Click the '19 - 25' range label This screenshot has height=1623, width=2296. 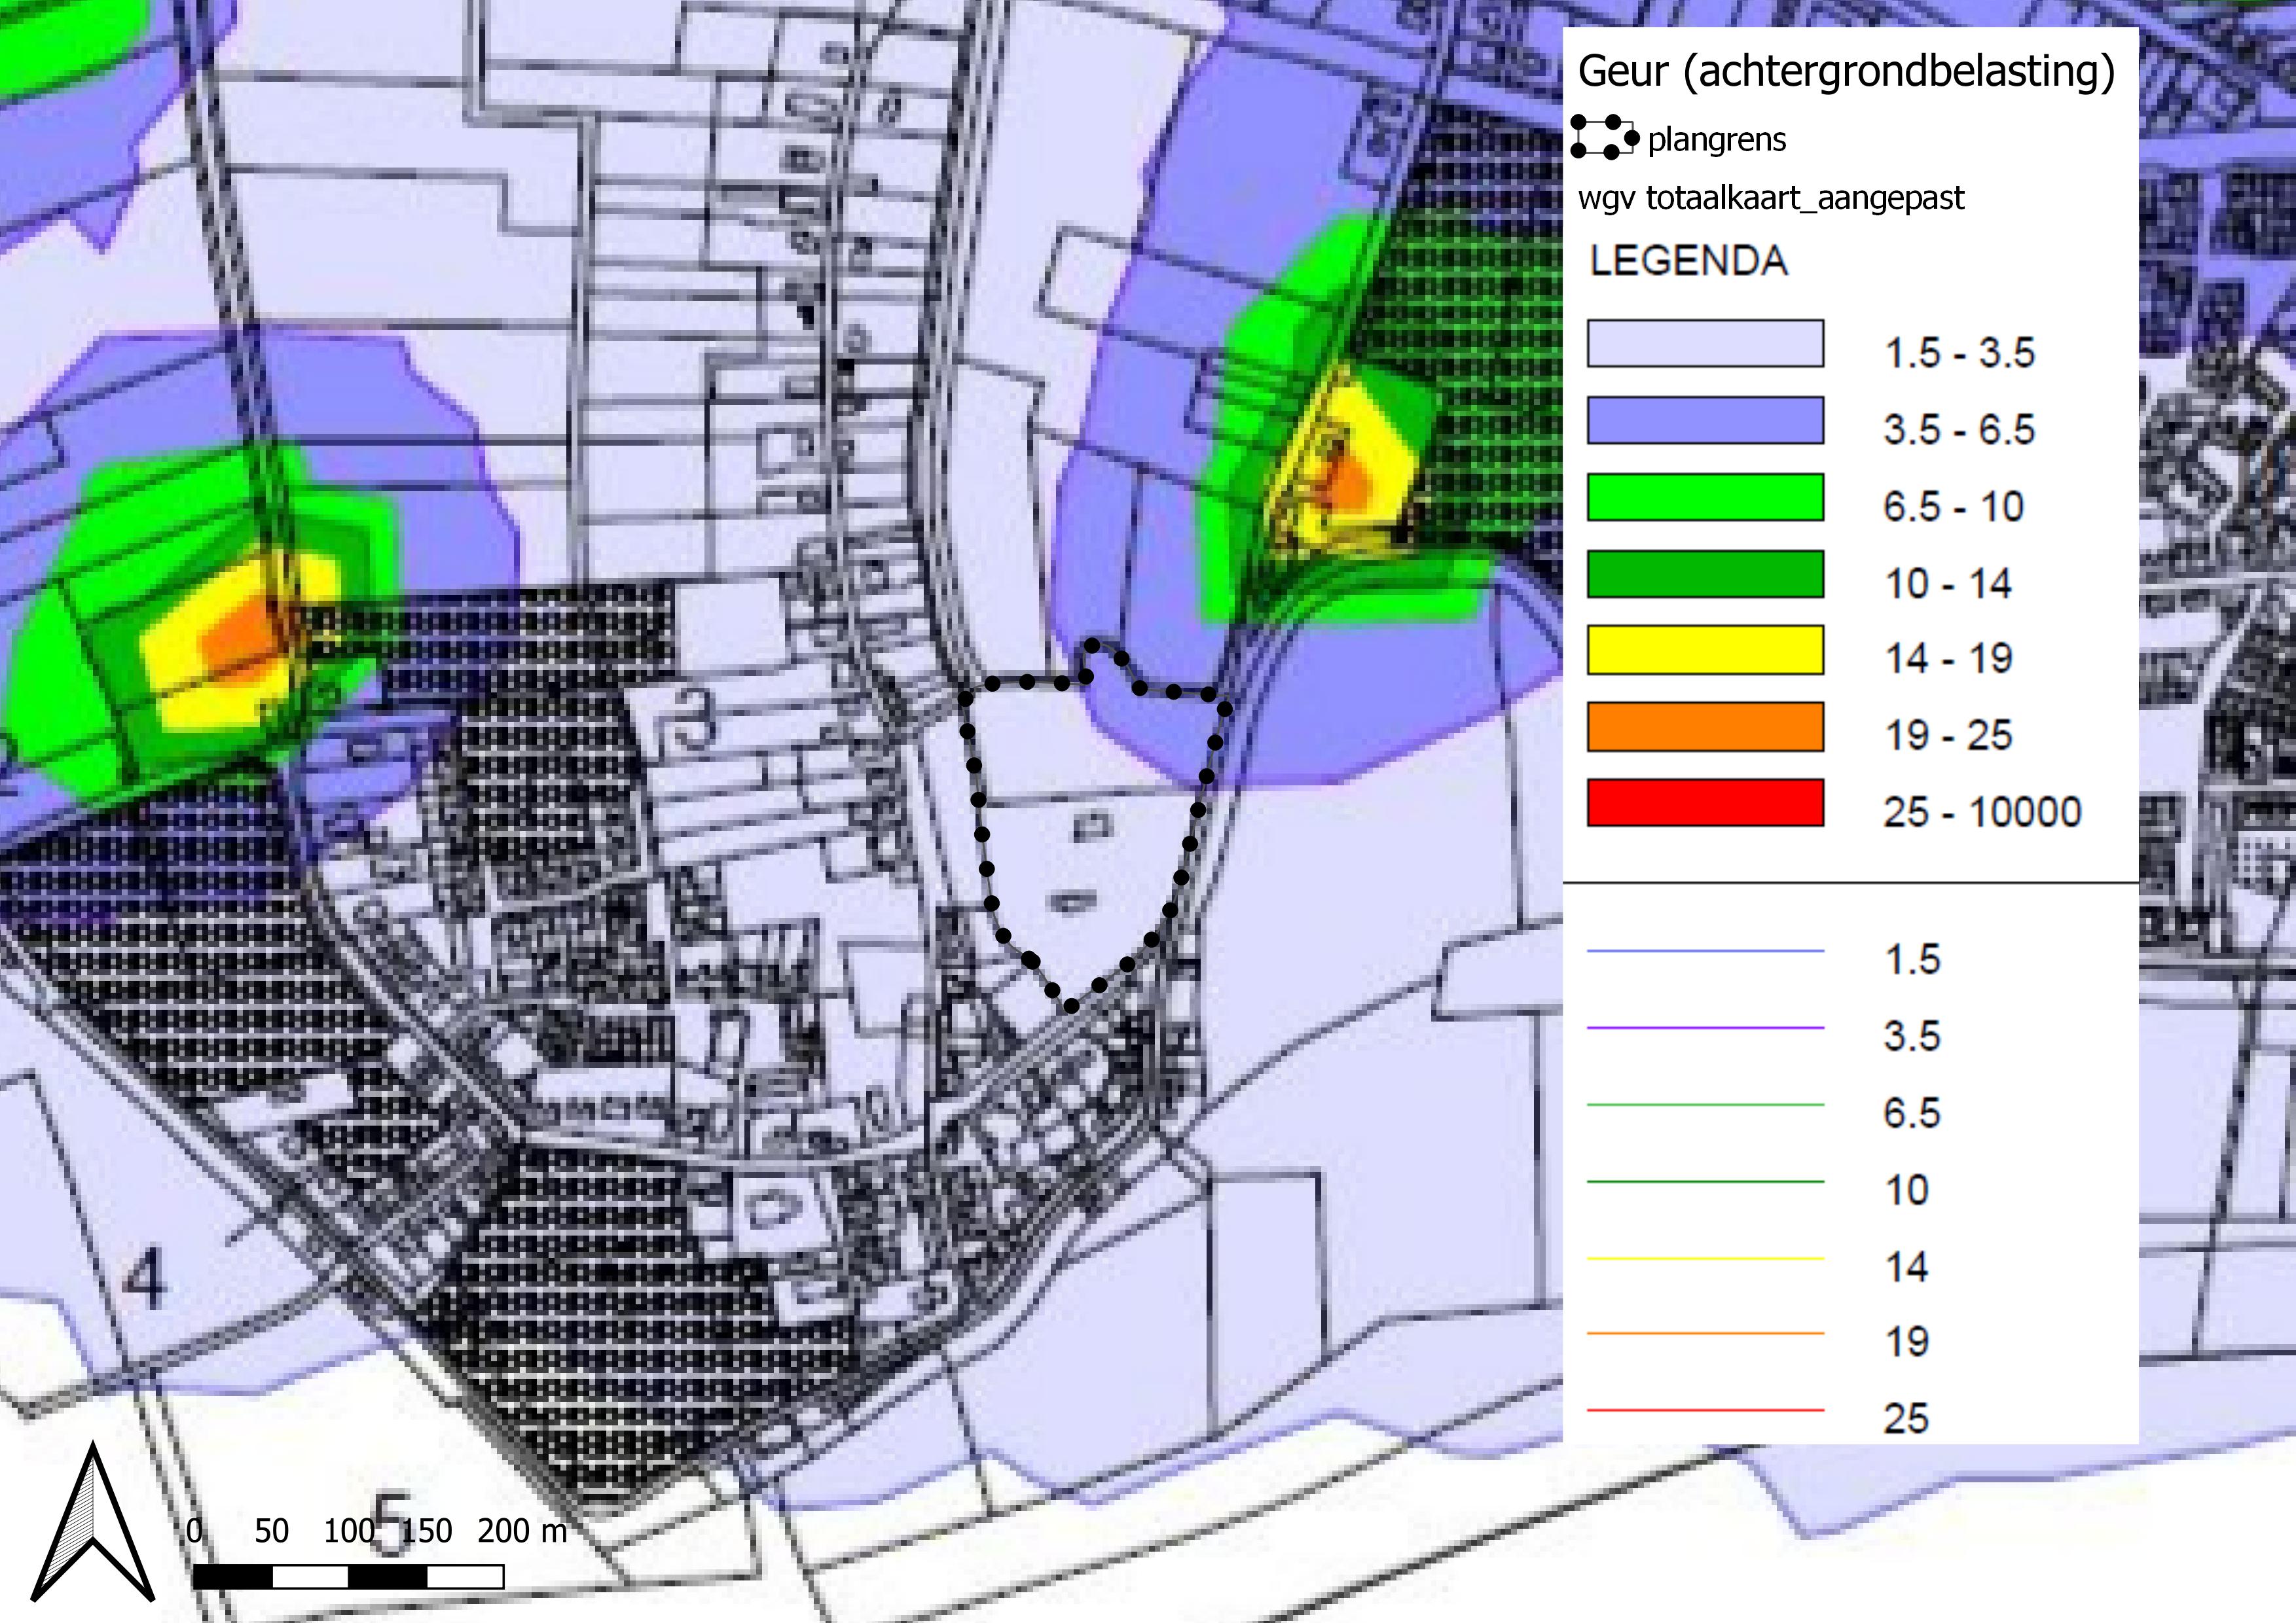[1948, 736]
